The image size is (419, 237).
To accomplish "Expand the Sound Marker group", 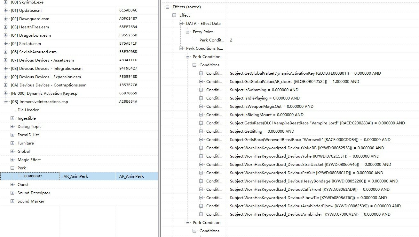I will point(12,201).
